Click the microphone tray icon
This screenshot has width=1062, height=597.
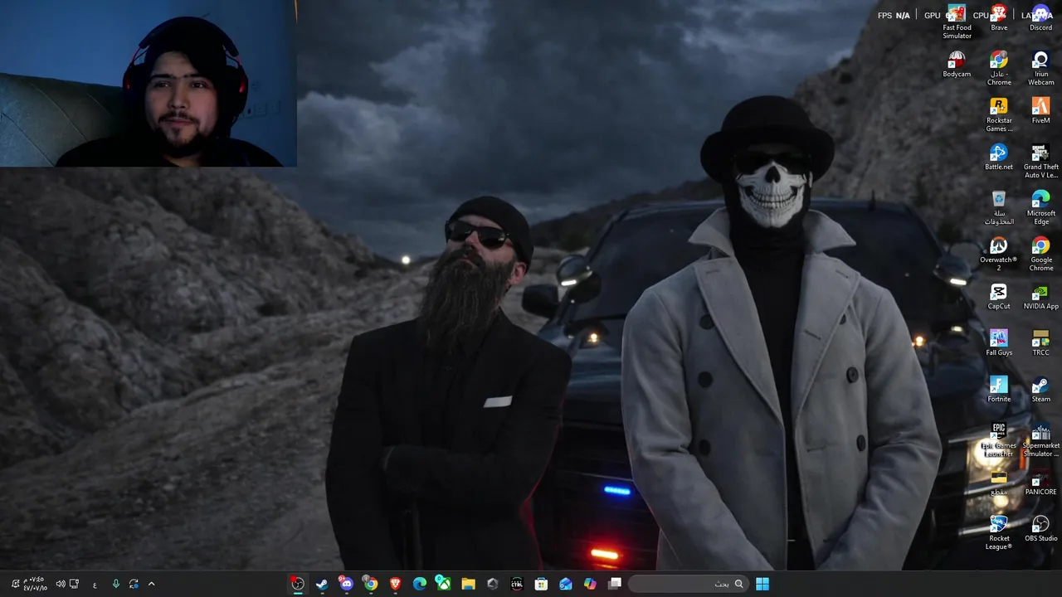click(x=115, y=584)
